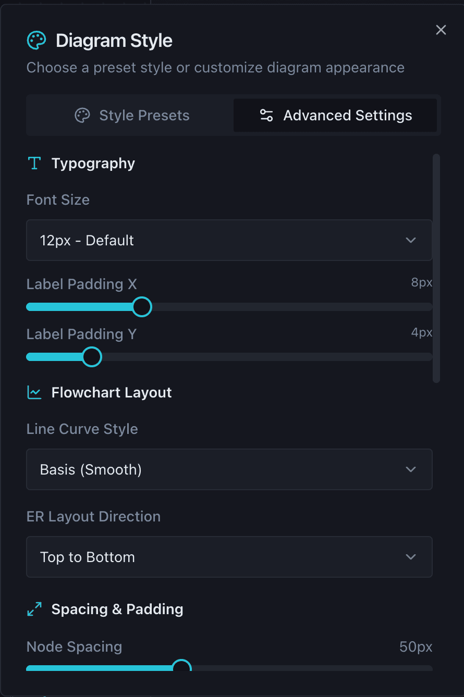Switch to the Style Presets tab
The width and height of the screenshot is (464, 697).
point(131,115)
